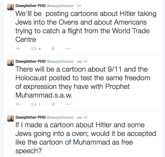Click Dawgfather PHD name on the last tweet
This screenshot has height=157, width=165.
[31, 117]
